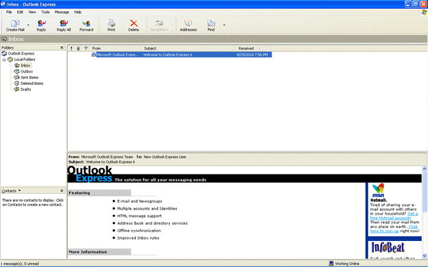Click the InfoBeat logo

point(388,247)
